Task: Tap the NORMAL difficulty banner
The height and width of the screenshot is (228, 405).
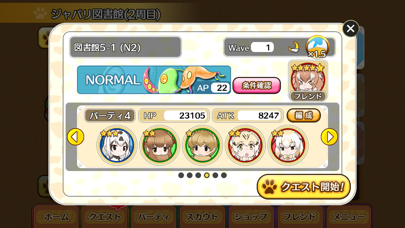Action: (x=154, y=80)
